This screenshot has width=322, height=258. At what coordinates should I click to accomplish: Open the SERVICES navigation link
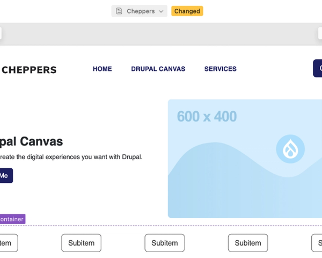[x=221, y=69]
